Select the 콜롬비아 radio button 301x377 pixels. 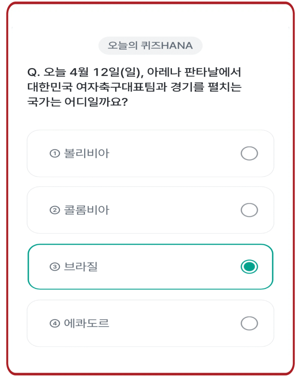(x=250, y=210)
